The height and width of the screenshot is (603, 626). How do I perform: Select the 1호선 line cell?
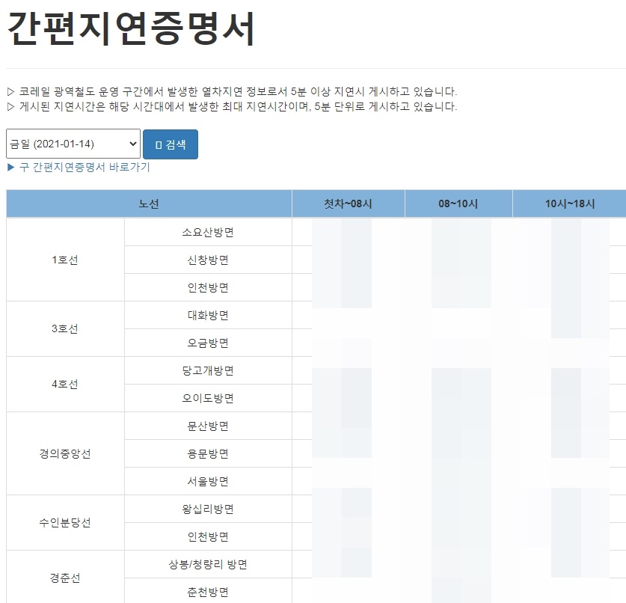pos(65,260)
